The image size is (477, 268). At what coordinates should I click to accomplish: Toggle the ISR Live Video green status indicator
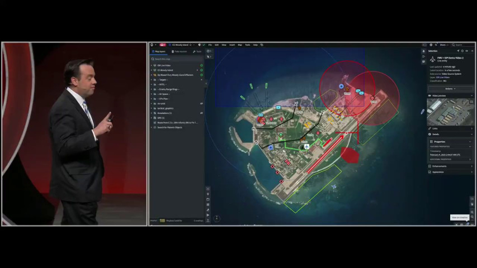point(201,65)
